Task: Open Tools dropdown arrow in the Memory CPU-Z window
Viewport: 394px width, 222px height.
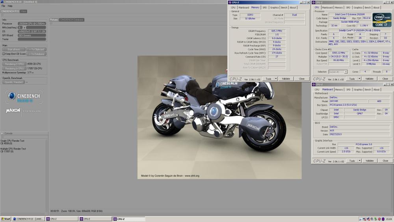Action: pos(276,79)
